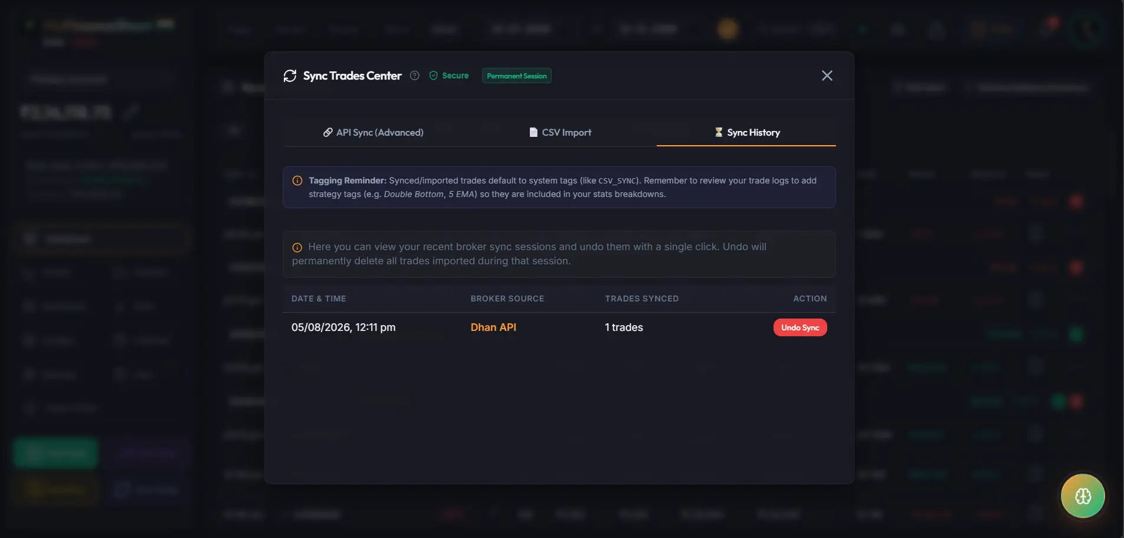Click the Secure shield icon
Viewport: 1124px width, 538px height.
[x=434, y=76]
